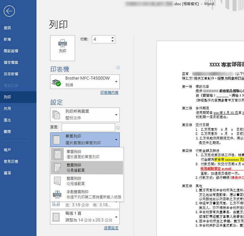Click the 頁面 page range input field

pyautogui.click(x=88, y=127)
